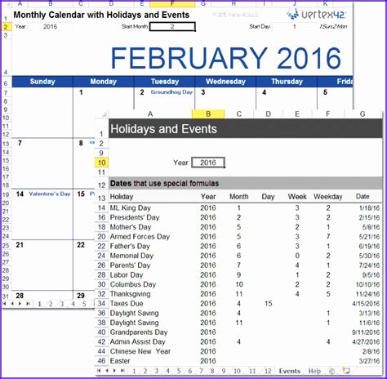Jump to last sheet arrow in Events workbook
This screenshot has width=387, height=379.
(122, 371)
